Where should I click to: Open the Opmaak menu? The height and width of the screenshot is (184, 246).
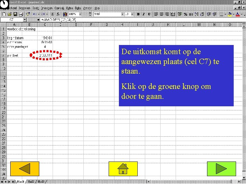click(x=59, y=8)
